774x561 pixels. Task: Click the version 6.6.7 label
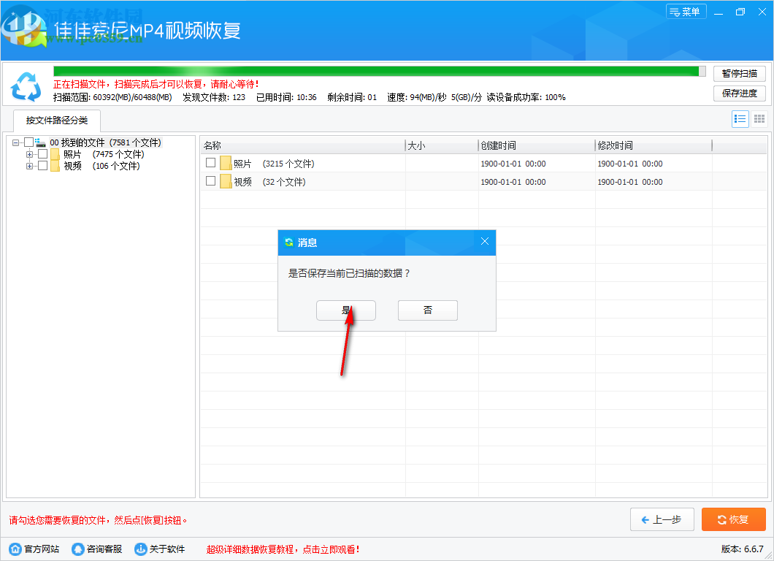[x=743, y=549]
